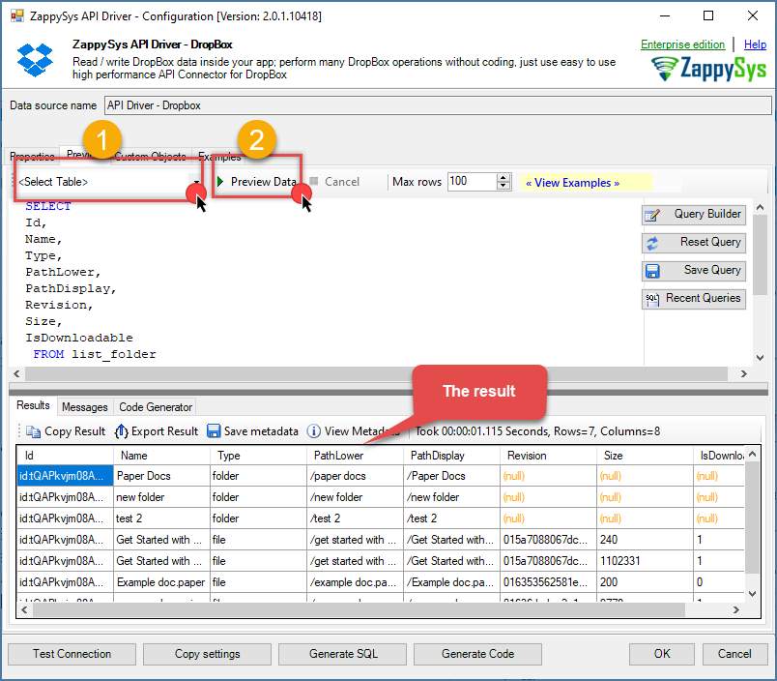Click the ZappySys logo
Viewport: 777px width, 681px height.
coord(709,69)
